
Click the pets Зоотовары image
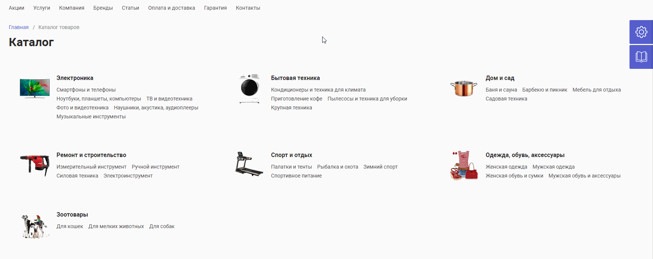click(35, 226)
